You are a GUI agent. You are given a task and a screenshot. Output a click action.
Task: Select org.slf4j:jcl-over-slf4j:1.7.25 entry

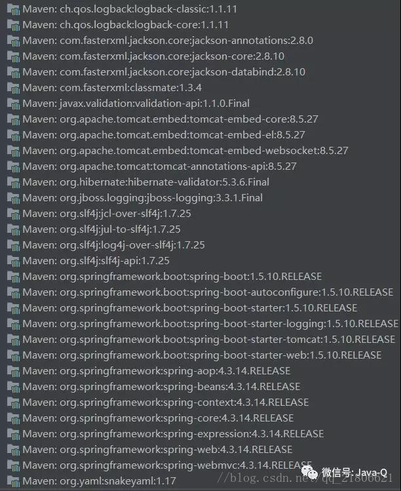pyautogui.click(x=99, y=214)
